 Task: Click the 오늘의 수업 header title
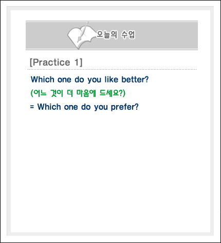coord(116,35)
